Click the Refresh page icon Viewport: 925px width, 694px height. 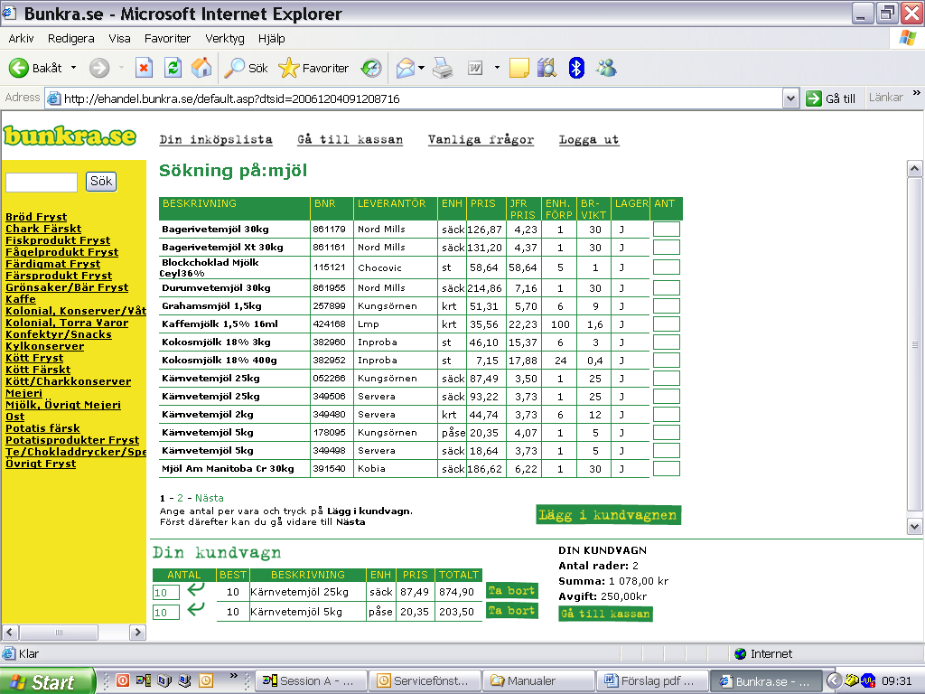(x=173, y=68)
